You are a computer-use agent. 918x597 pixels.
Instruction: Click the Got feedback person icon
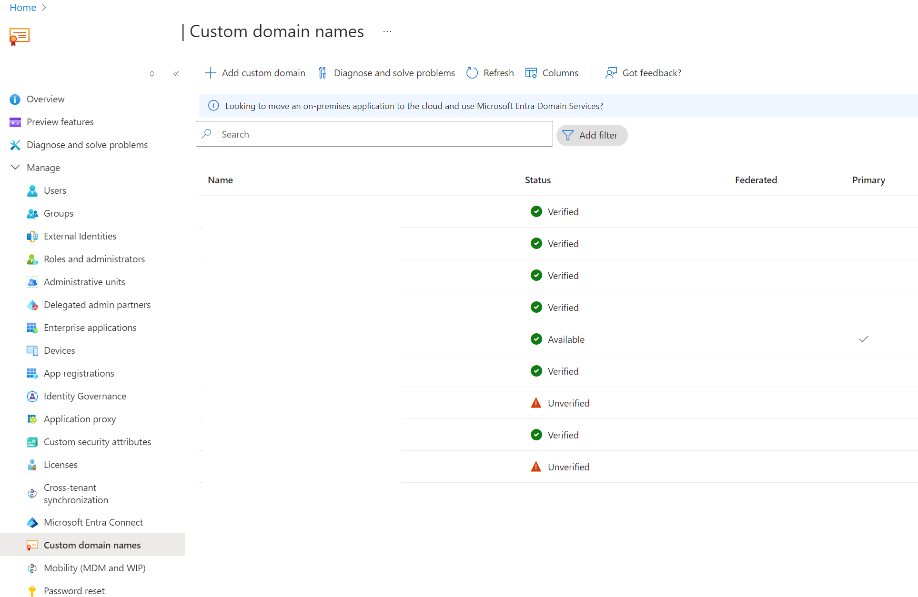(x=611, y=73)
